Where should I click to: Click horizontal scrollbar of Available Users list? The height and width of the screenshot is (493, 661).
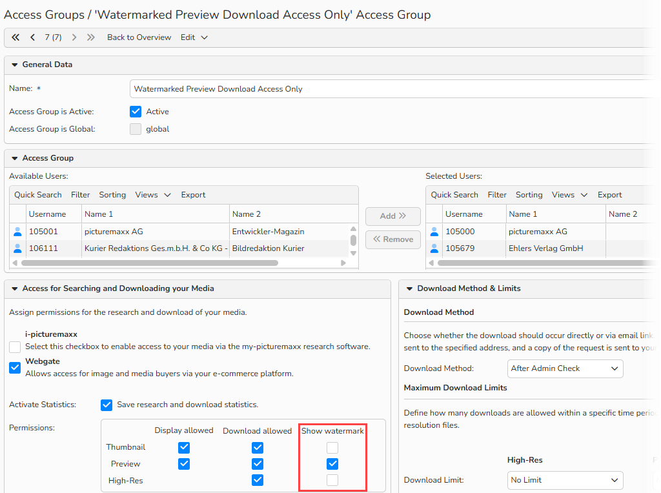(x=150, y=263)
